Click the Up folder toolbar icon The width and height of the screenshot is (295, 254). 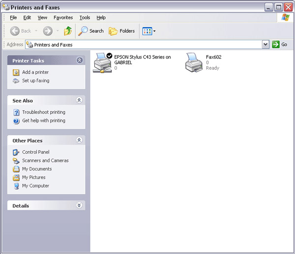pyautogui.click(x=68, y=31)
